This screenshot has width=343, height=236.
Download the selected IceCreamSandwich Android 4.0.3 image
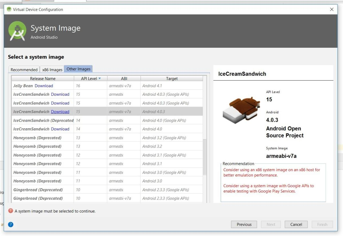(60, 112)
